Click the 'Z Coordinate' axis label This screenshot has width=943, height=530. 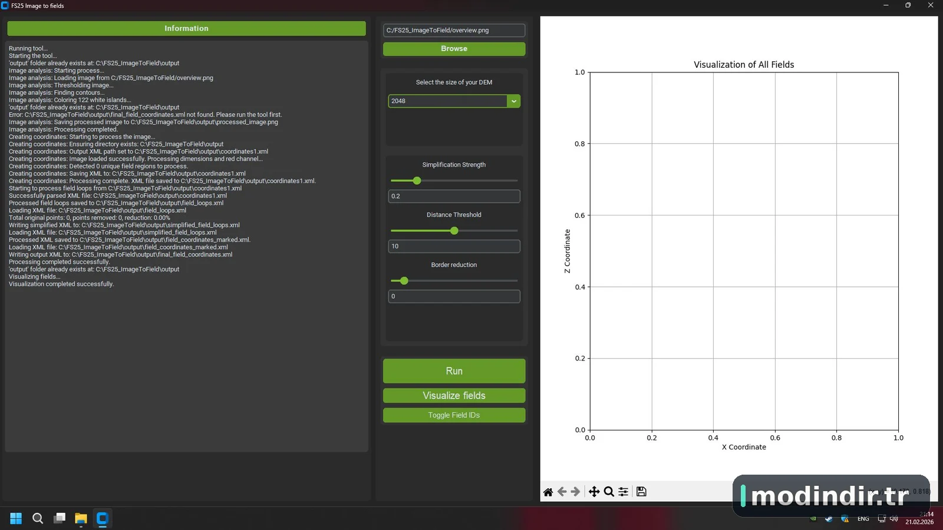coord(568,251)
